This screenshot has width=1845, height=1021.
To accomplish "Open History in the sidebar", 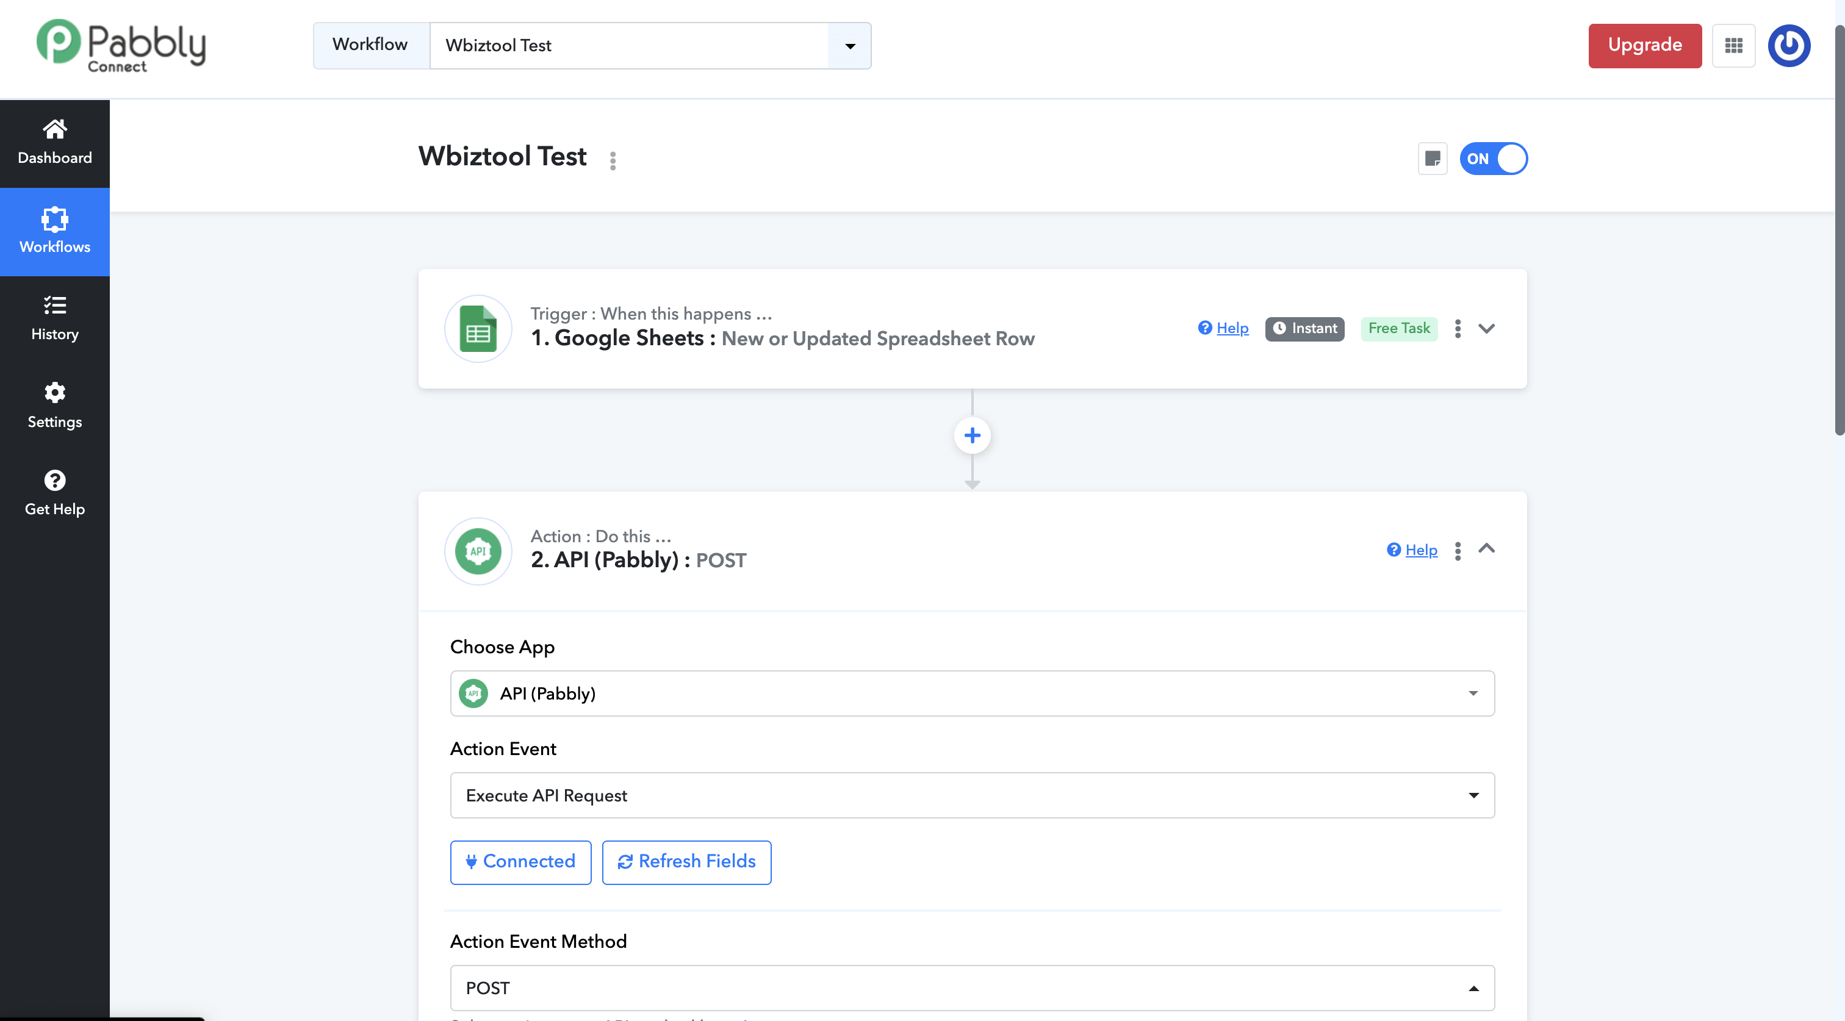I will [x=54, y=318].
